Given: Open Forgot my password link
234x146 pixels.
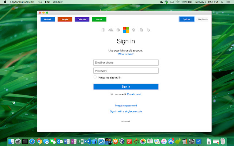Looking at the screenshot, I should pos(126,105).
